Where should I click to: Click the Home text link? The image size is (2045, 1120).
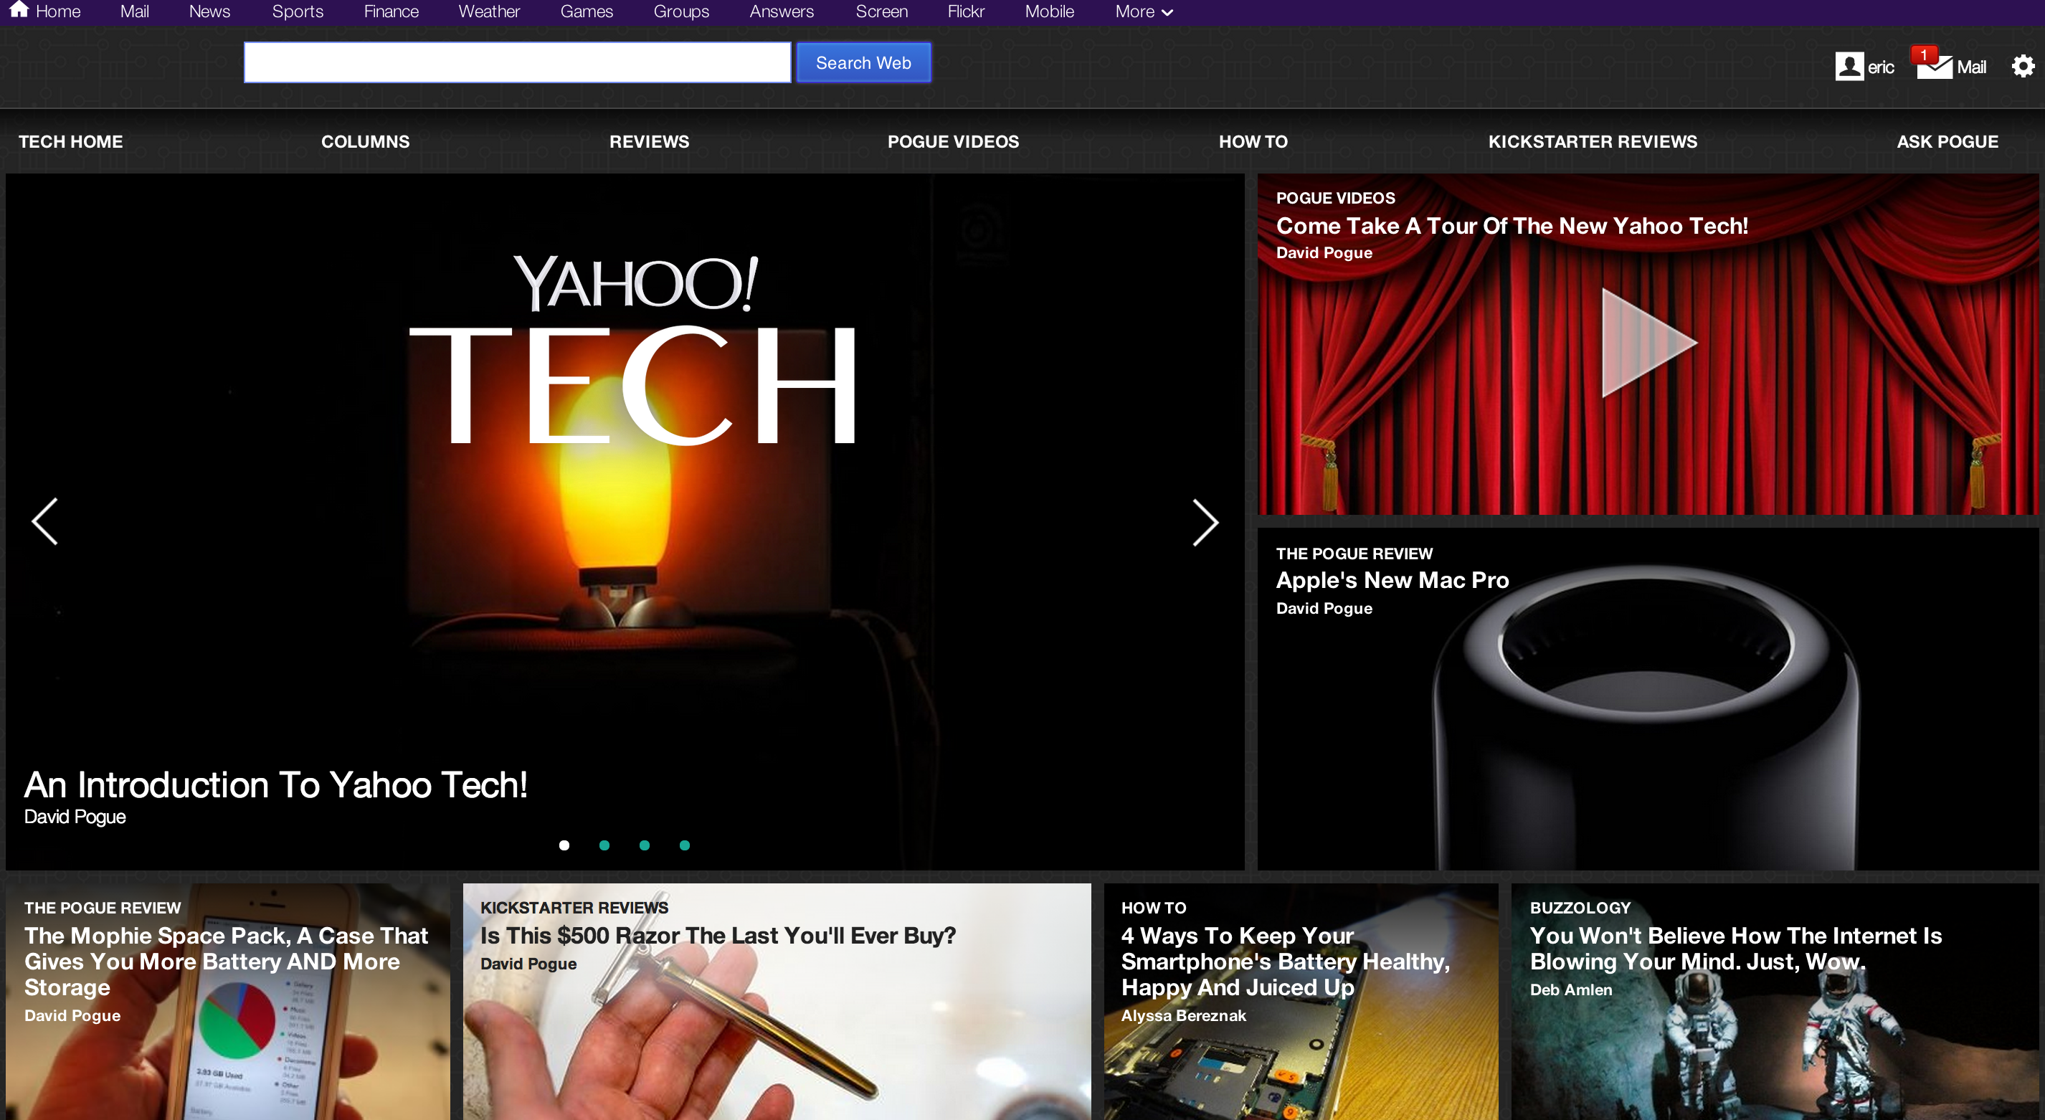coord(58,12)
